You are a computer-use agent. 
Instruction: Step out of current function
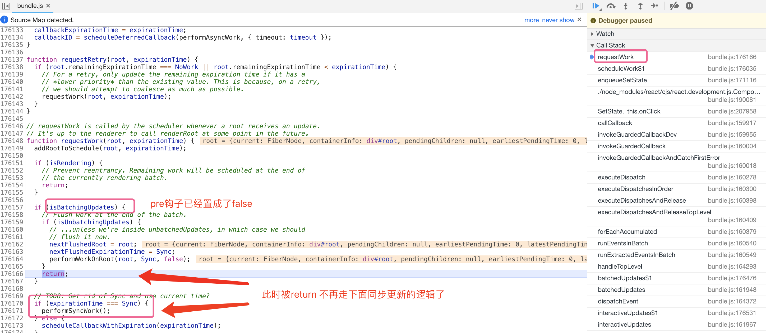[640, 6]
